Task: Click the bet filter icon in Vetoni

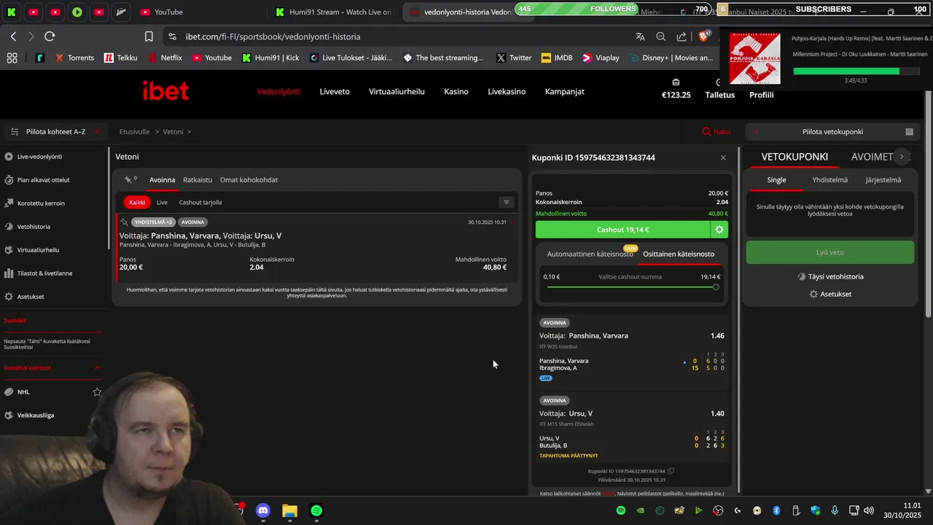Action: pos(507,202)
